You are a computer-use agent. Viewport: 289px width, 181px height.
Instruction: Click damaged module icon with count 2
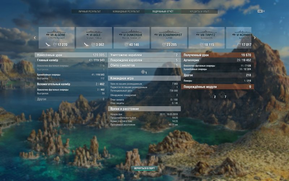211,95
